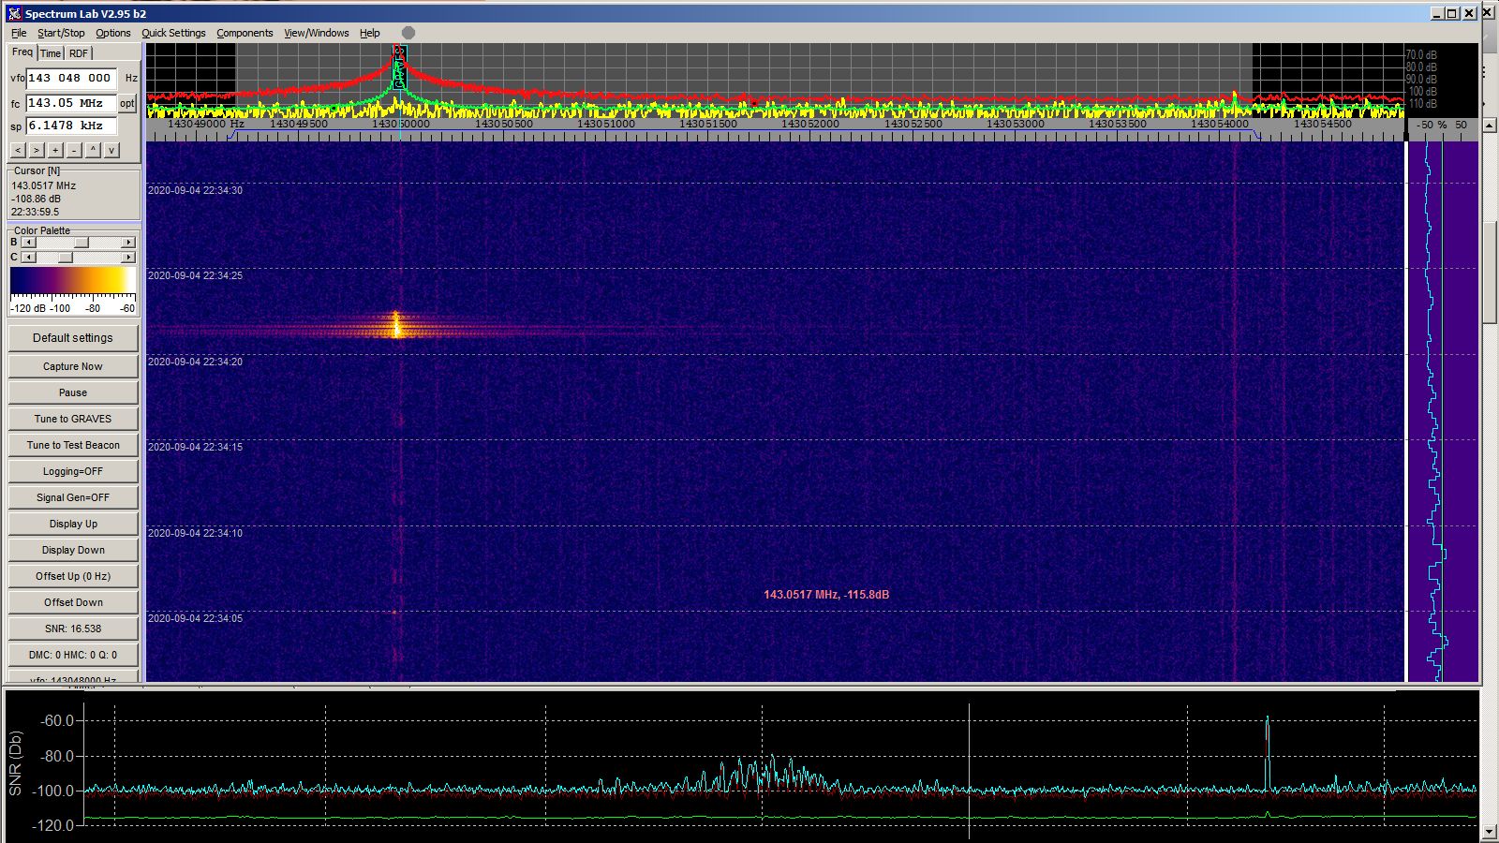This screenshot has height=843, width=1499.
Task: Click the '>' frequency shift right button
Action: pyautogui.click(x=37, y=150)
